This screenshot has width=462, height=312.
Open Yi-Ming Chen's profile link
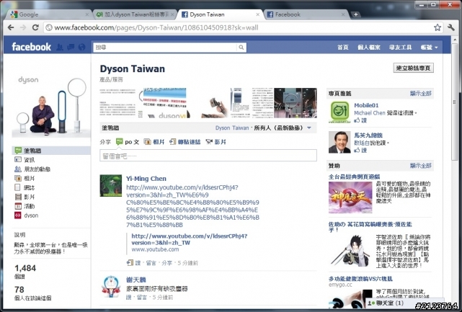pyautogui.click(x=146, y=179)
